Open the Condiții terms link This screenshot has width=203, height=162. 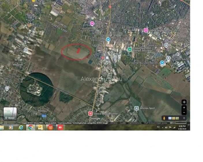pos(123,123)
